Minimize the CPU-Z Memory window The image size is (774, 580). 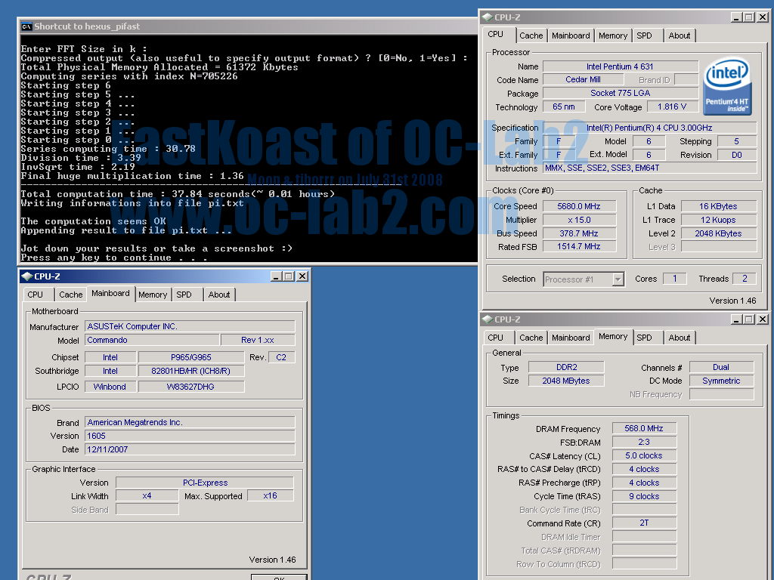736,319
